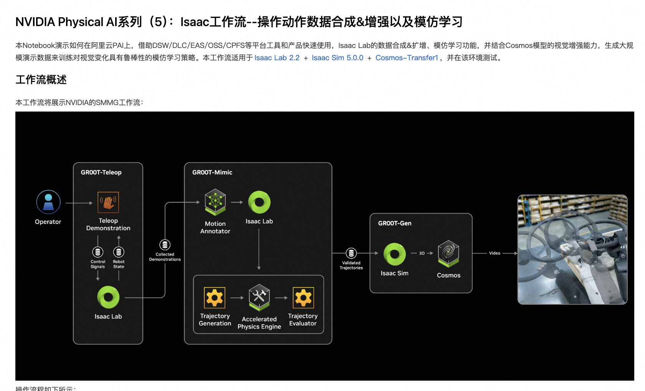Screen dimensions: 645x391
Task: Click the Trajectory Evaluator gear icon
Action: pos(303,297)
